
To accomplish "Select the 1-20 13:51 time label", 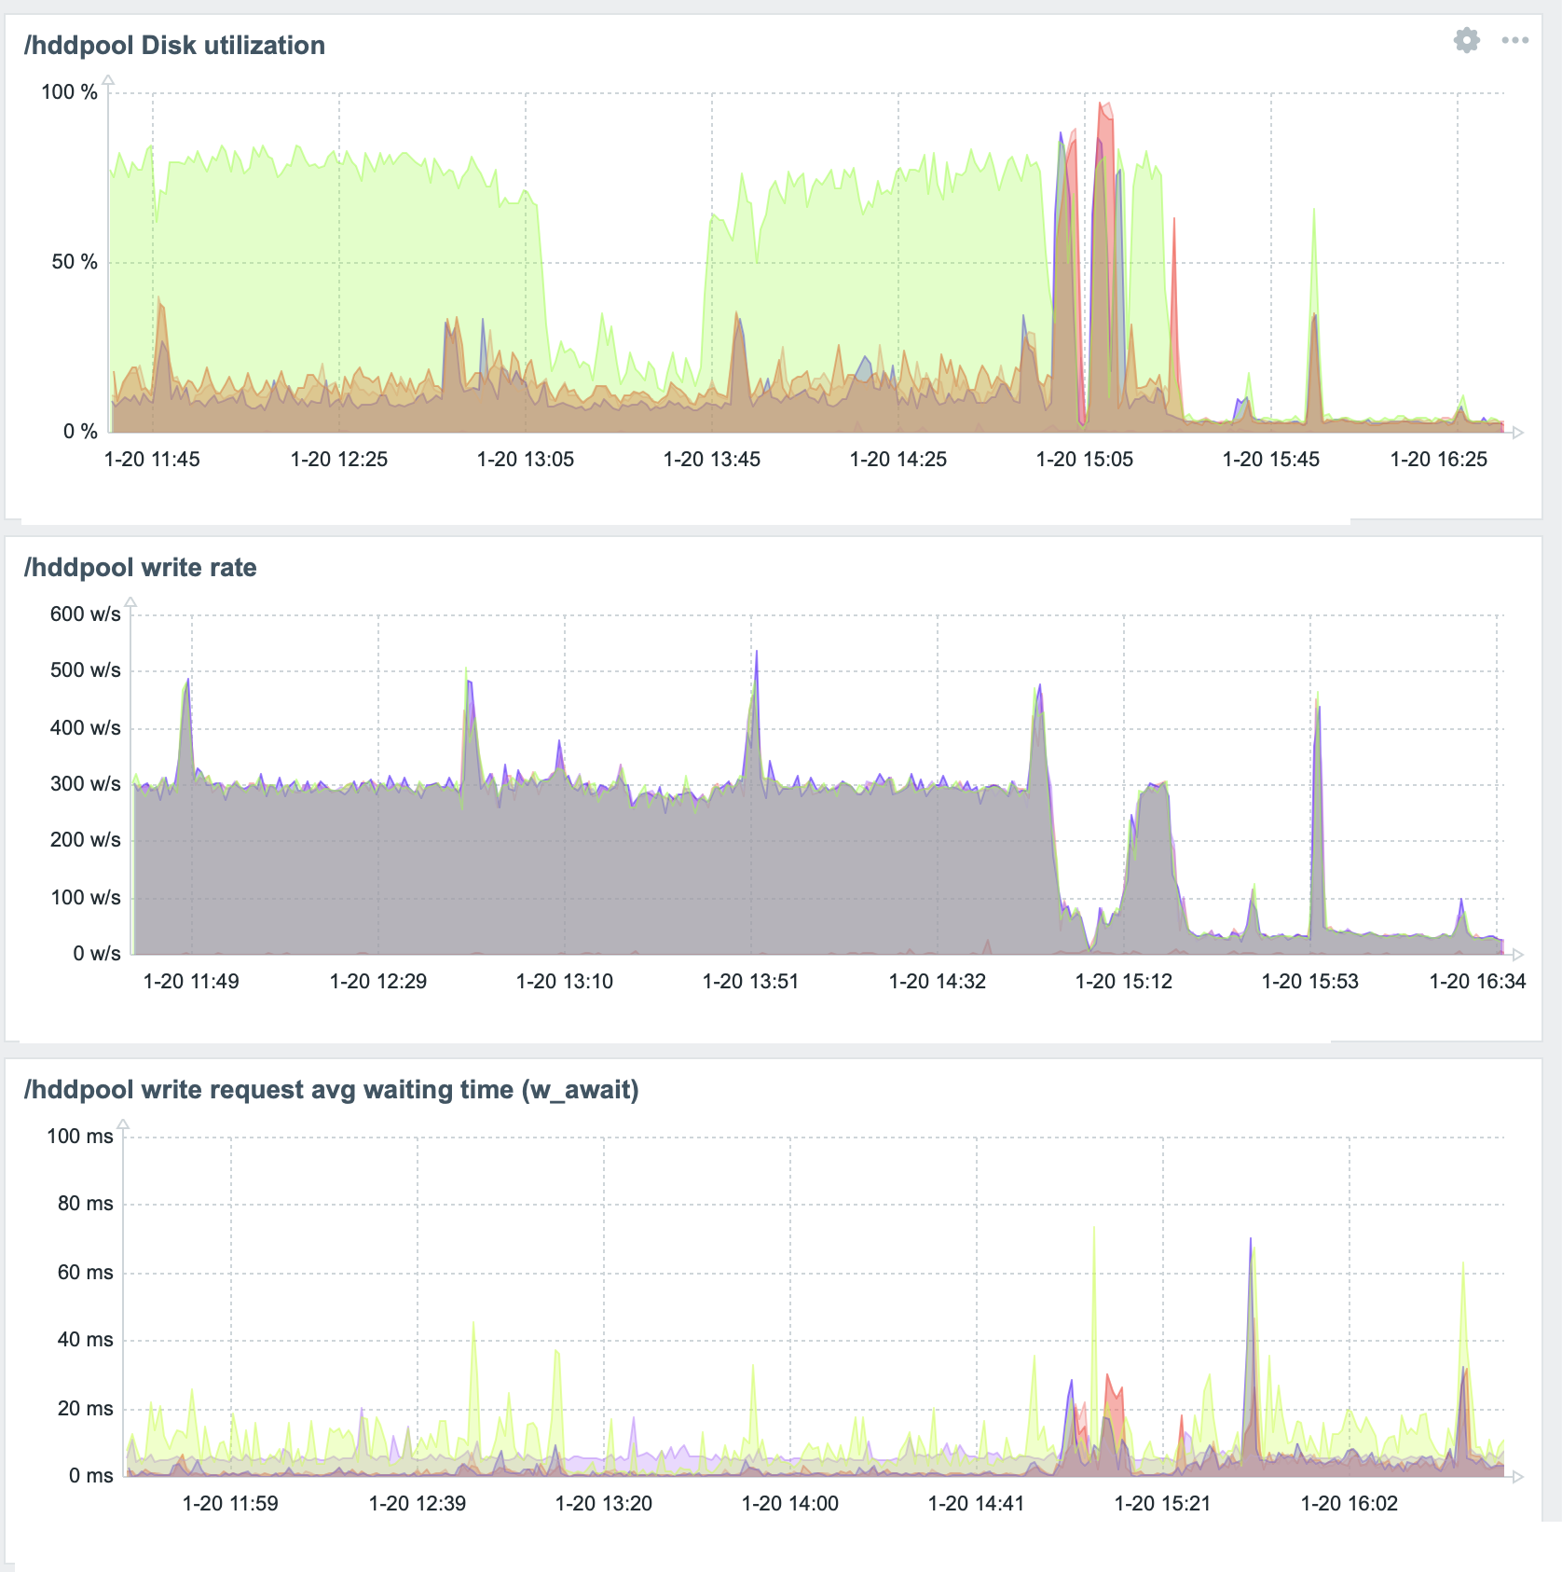I will click(750, 982).
